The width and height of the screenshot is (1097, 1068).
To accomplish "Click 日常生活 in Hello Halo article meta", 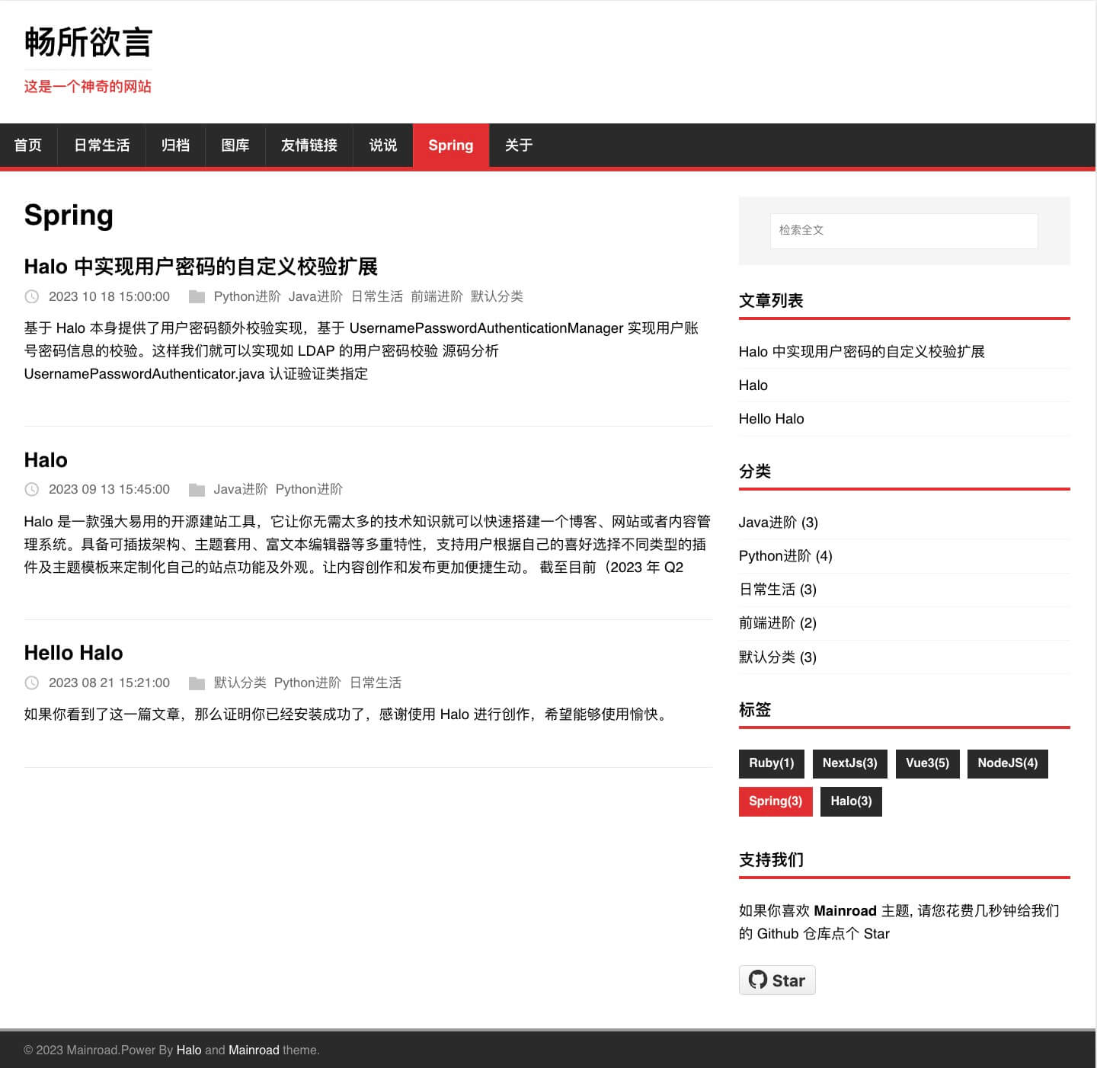I will tap(376, 683).
